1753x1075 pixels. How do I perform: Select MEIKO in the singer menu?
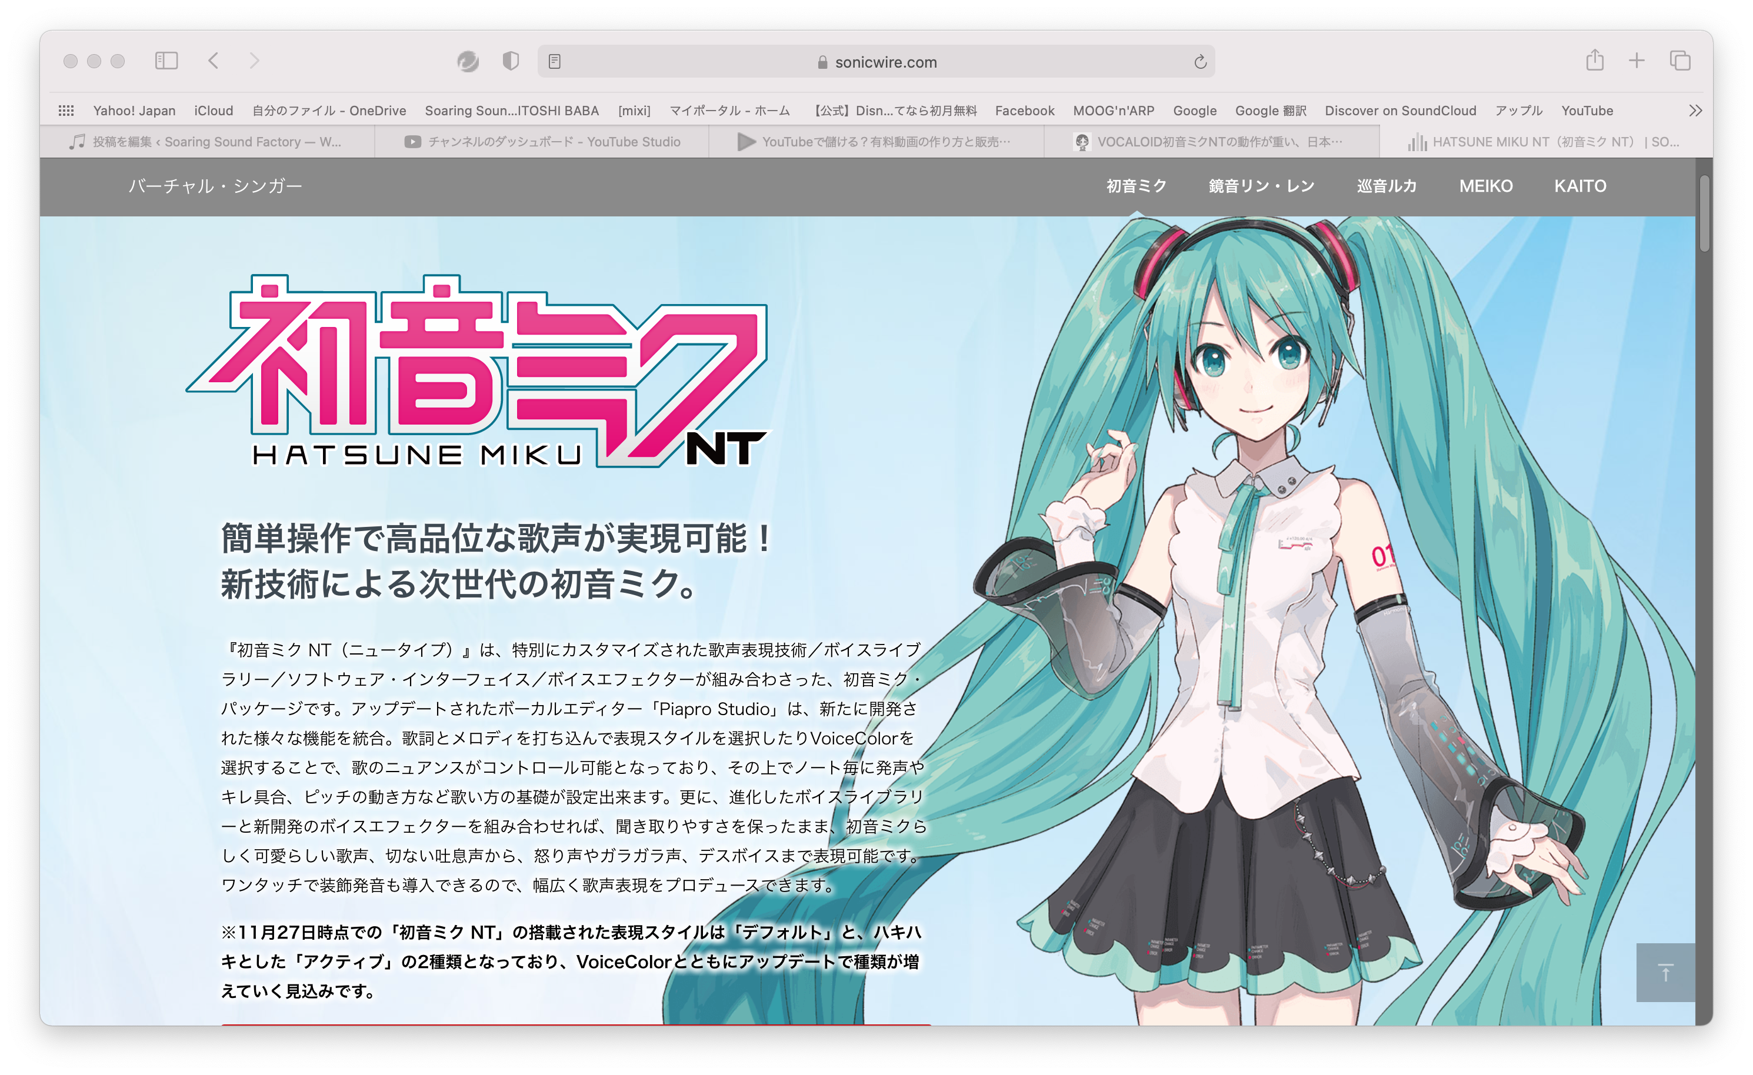(x=1485, y=186)
